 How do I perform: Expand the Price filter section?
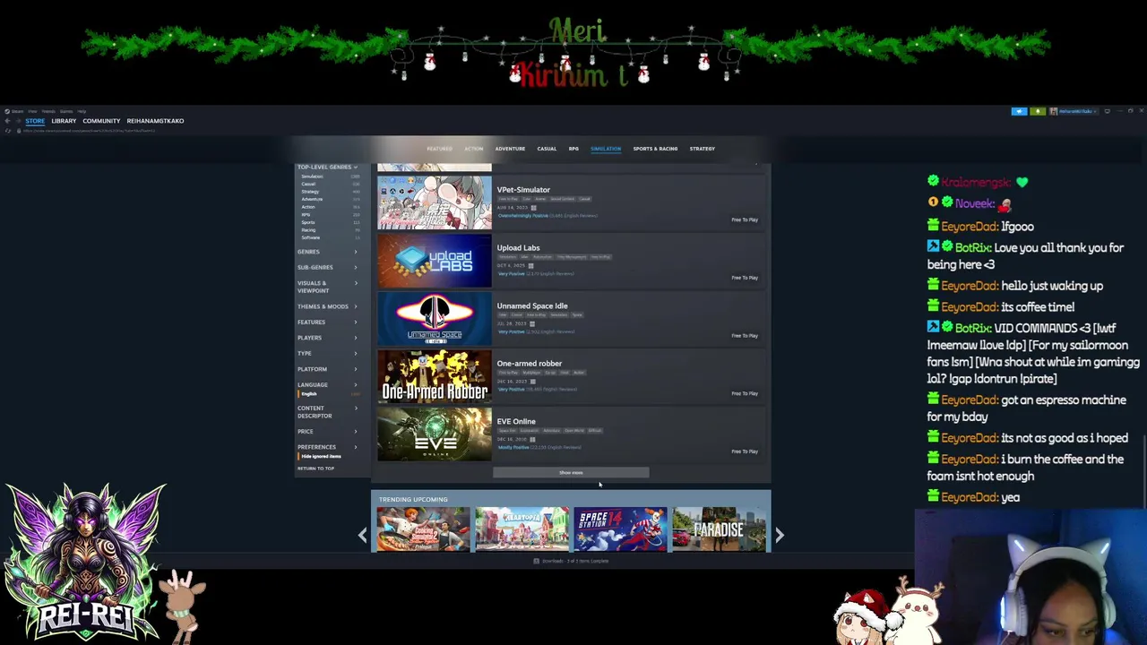pos(327,431)
